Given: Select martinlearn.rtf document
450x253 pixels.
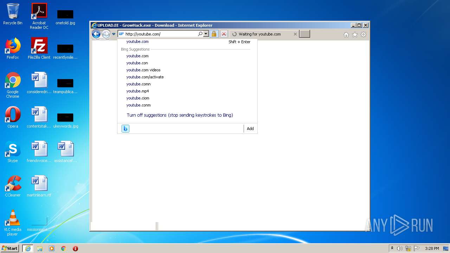Looking at the screenshot, I should pyautogui.click(x=39, y=186).
